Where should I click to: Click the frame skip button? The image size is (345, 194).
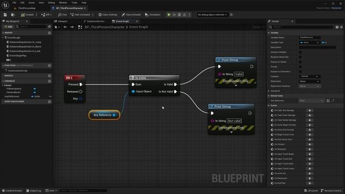[x=174, y=15]
